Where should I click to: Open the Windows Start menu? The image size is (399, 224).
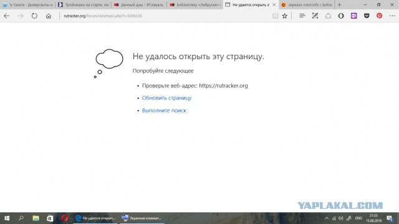[7, 218]
